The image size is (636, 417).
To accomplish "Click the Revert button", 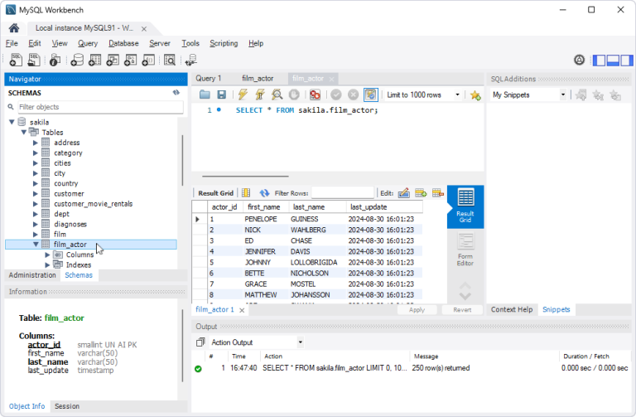I will 462,309.
